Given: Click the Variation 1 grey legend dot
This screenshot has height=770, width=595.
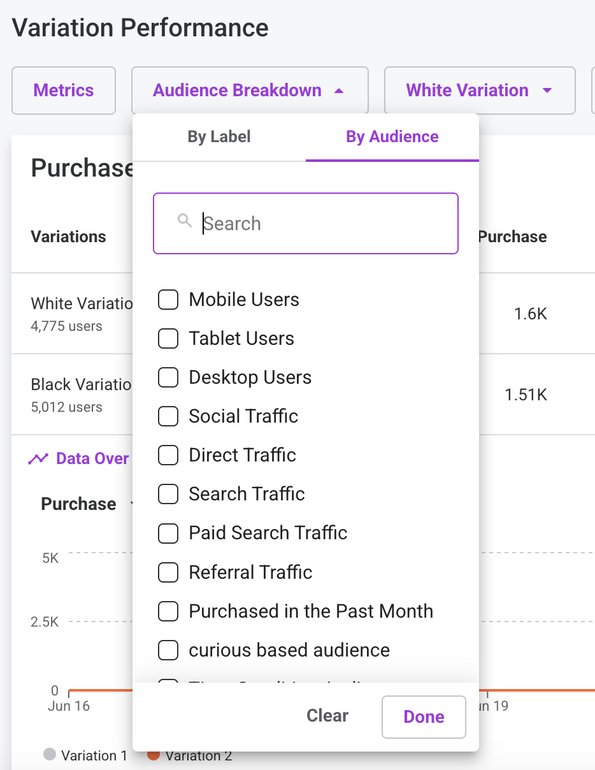Looking at the screenshot, I should (x=50, y=755).
